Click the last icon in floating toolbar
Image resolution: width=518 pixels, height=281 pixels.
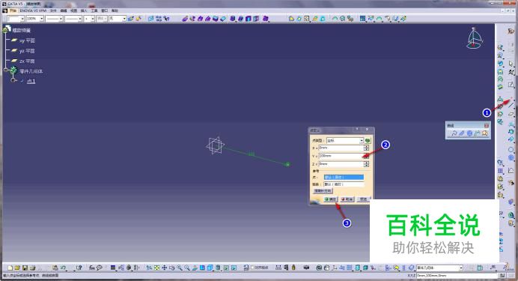(x=484, y=133)
